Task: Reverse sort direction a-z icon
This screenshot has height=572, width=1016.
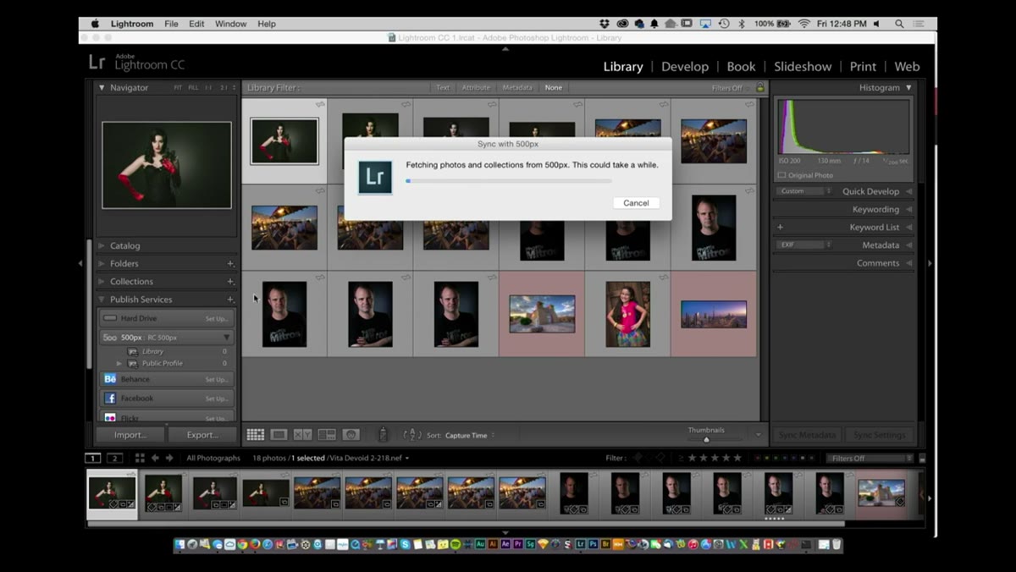Action: point(411,435)
